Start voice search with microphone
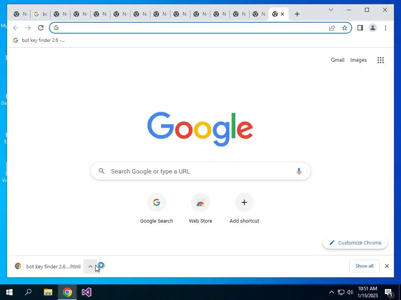The height and width of the screenshot is (300, 401). pos(299,171)
